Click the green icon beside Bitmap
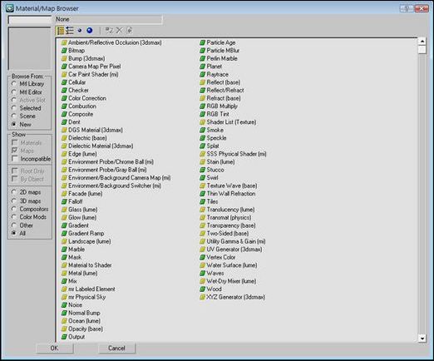The height and width of the screenshot is (361, 434). [x=64, y=51]
